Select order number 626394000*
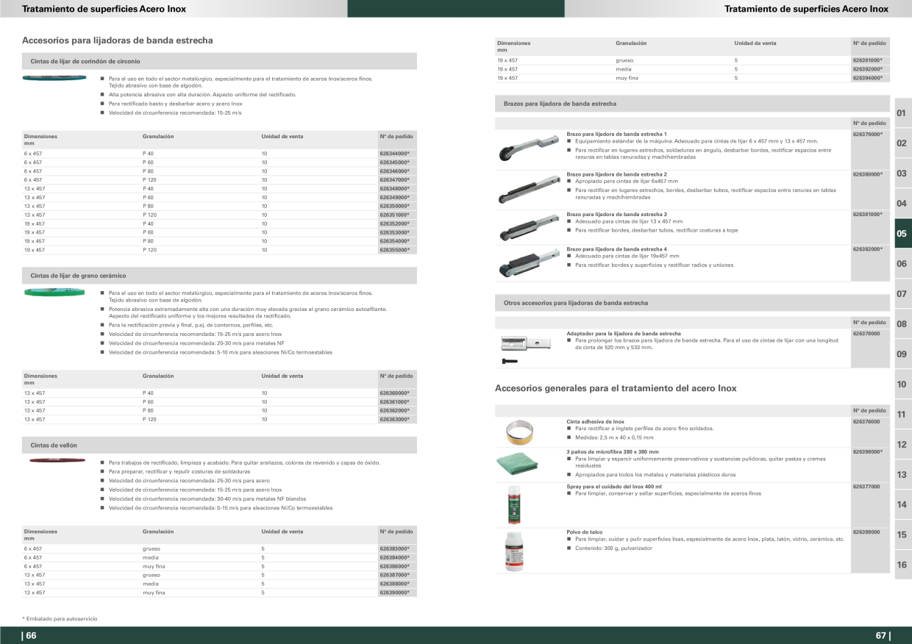This screenshot has width=912, height=644. (868, 78)
